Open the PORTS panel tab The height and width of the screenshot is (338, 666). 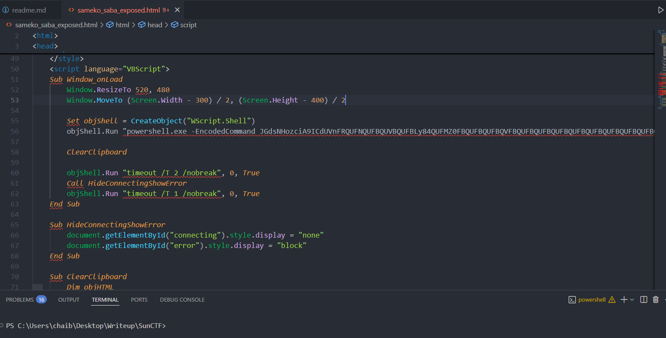pos(139,299)
